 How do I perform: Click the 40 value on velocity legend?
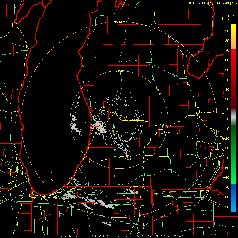click(x=227, y=80)
